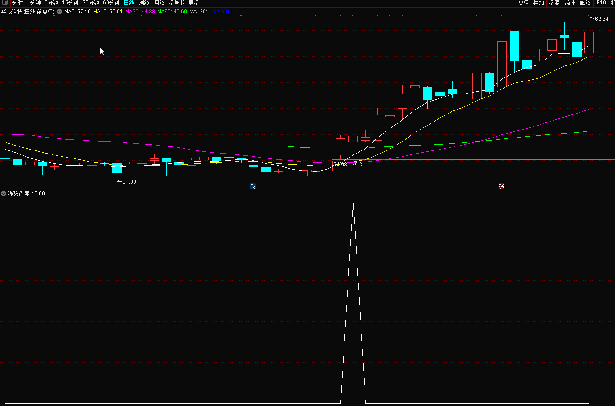Switch to 分时 intraday view

click(17, 3)
